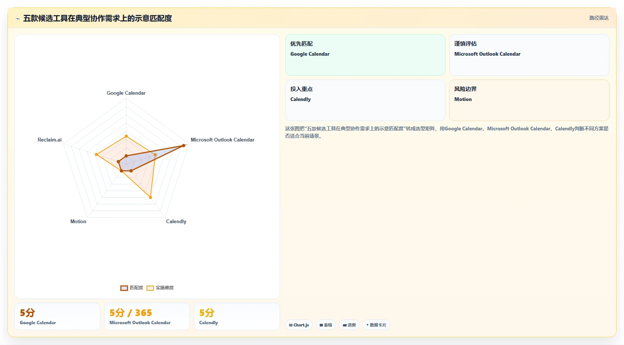Open the 风险边界 Motion card

coord(529,100)
